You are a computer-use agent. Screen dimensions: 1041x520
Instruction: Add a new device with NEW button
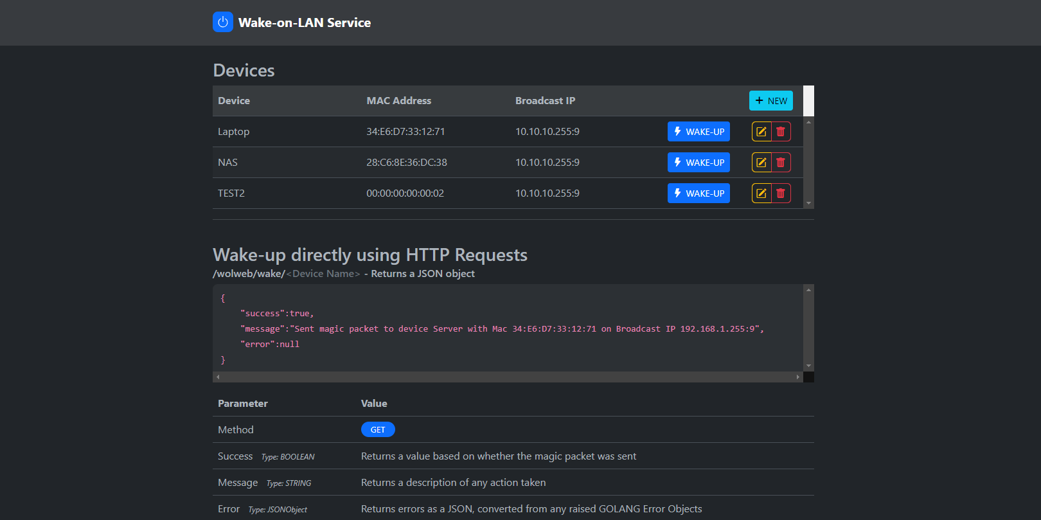771,101
